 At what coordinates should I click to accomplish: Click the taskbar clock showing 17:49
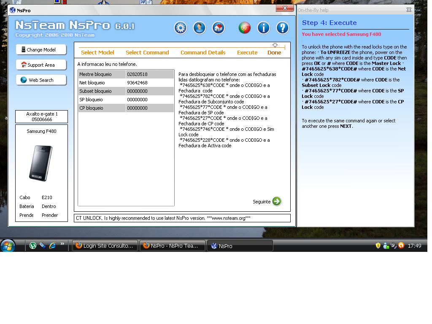(x=414, y=246)
